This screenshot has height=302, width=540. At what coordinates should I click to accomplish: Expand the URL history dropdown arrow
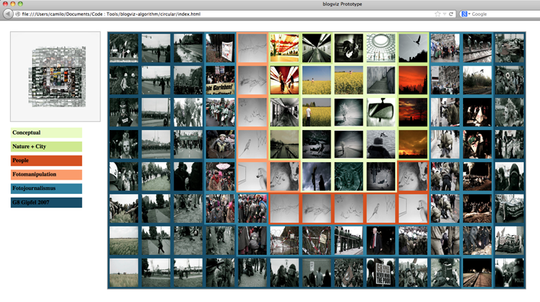[445, 14]
